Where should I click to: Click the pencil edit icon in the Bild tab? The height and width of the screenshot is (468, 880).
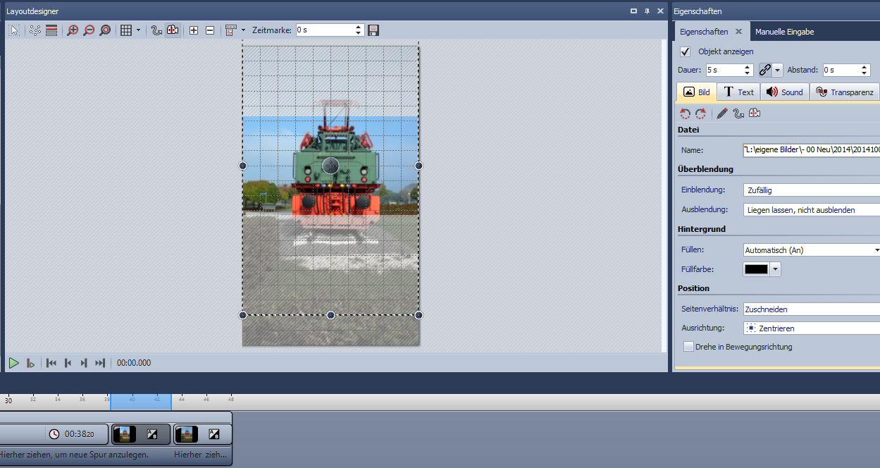point(722,113)
